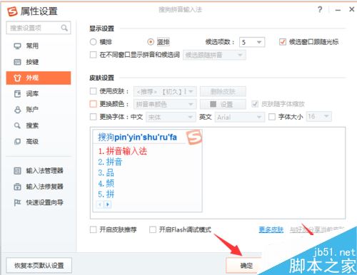Switch to the 高级 settings page
Viewport: 357px width, 275px height.
click(x=39, y=142)
